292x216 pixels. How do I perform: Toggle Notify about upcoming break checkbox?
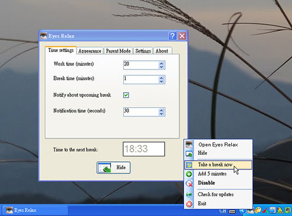126,95
